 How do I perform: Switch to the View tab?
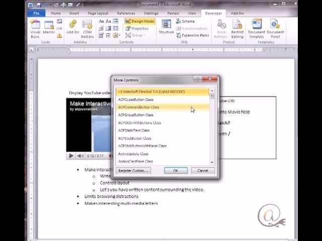(192, 14)
